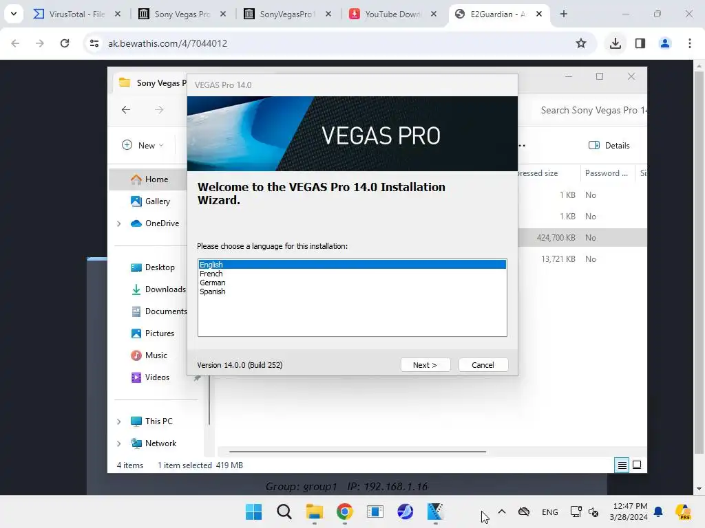
Task: Show hidden system tray icons
Action: pos(502,511)
